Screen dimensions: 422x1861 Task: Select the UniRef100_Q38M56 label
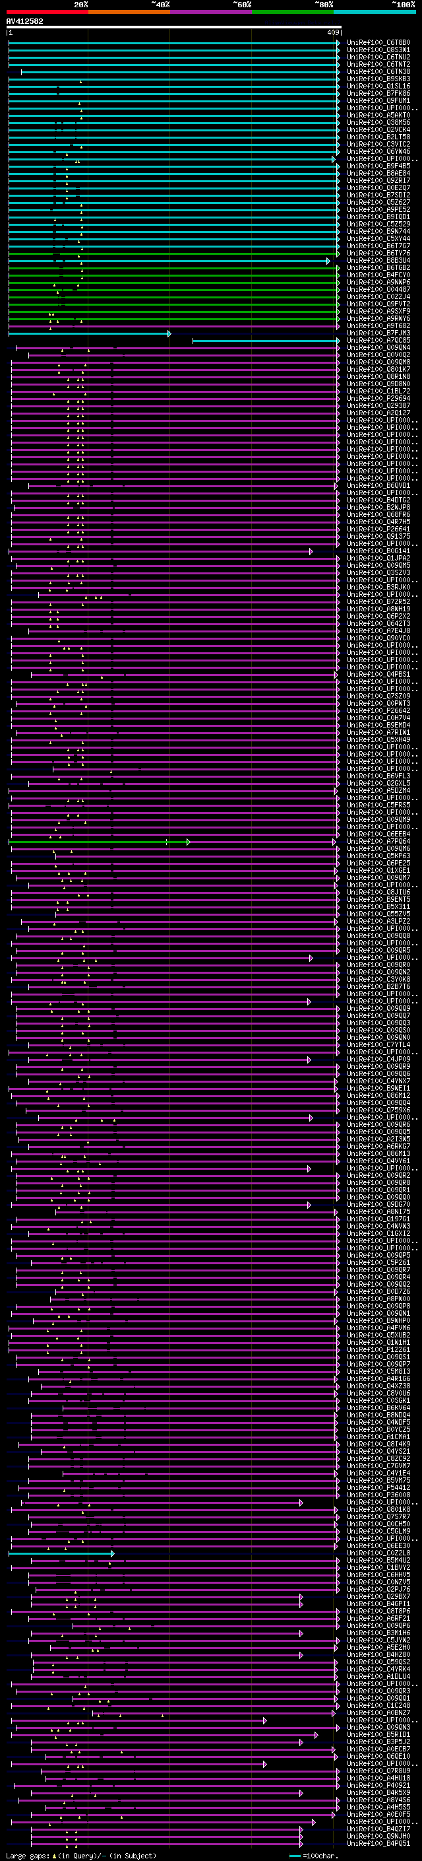[x=378, y=122]
